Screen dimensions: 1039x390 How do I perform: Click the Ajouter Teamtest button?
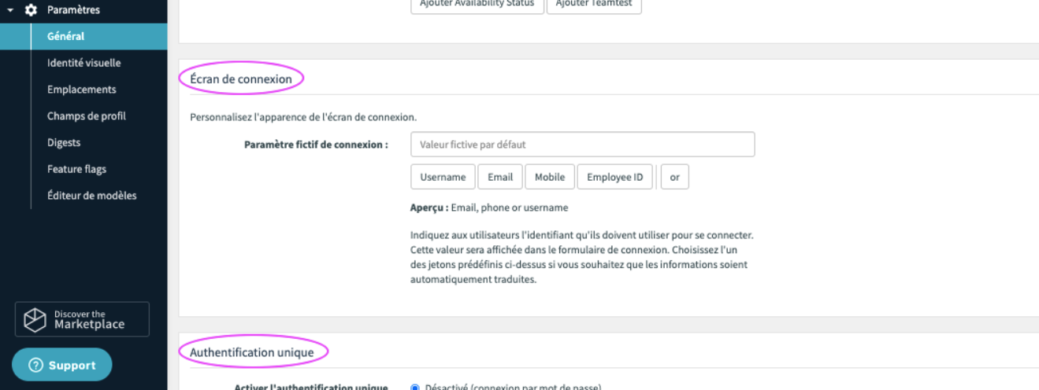tap(594, 4)
